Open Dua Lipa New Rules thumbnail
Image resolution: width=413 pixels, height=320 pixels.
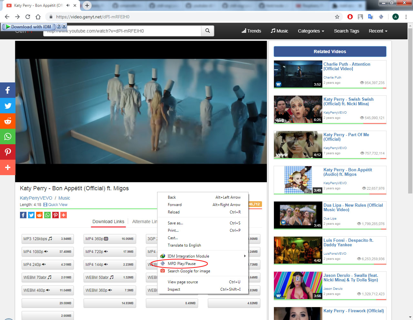coord(298,215)
